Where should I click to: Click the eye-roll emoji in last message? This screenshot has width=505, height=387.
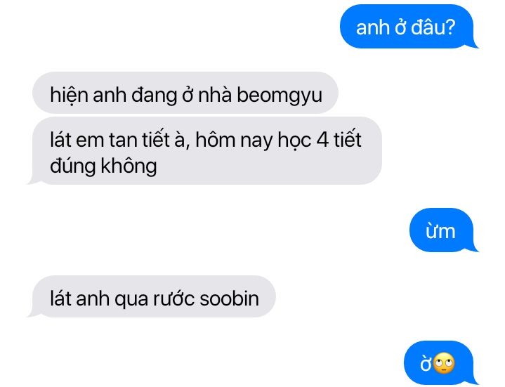444,363
